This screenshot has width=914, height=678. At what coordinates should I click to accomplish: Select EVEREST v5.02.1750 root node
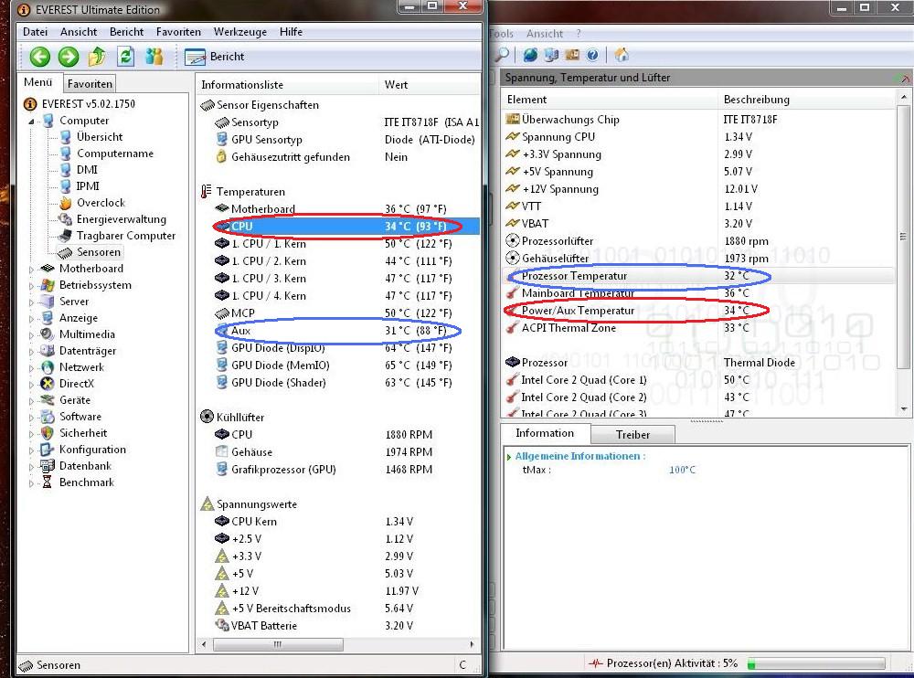tap(88, 104)
